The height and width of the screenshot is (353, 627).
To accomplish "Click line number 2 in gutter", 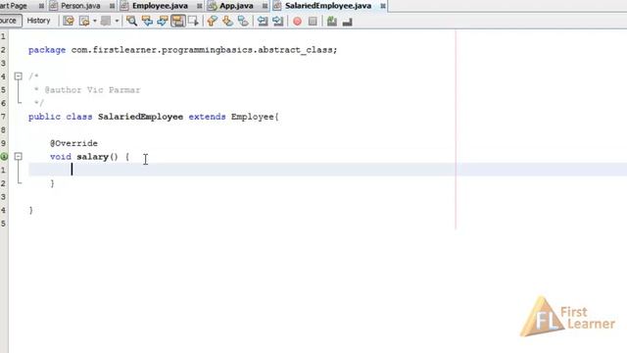I will point(3,50).
